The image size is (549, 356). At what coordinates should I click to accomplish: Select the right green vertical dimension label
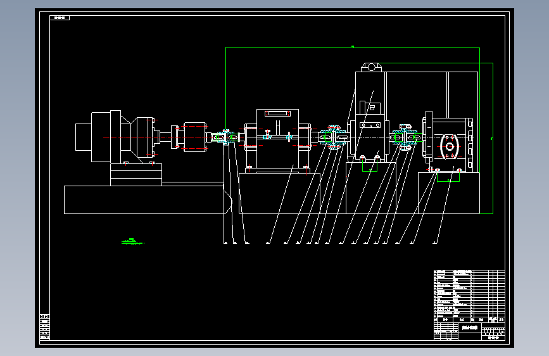[x=492, y=139]
